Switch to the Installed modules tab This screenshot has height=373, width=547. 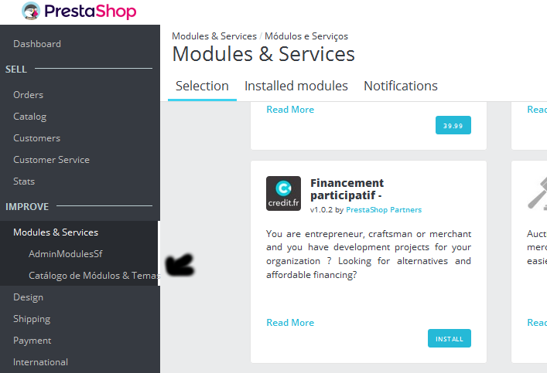(x=296, y=86)
